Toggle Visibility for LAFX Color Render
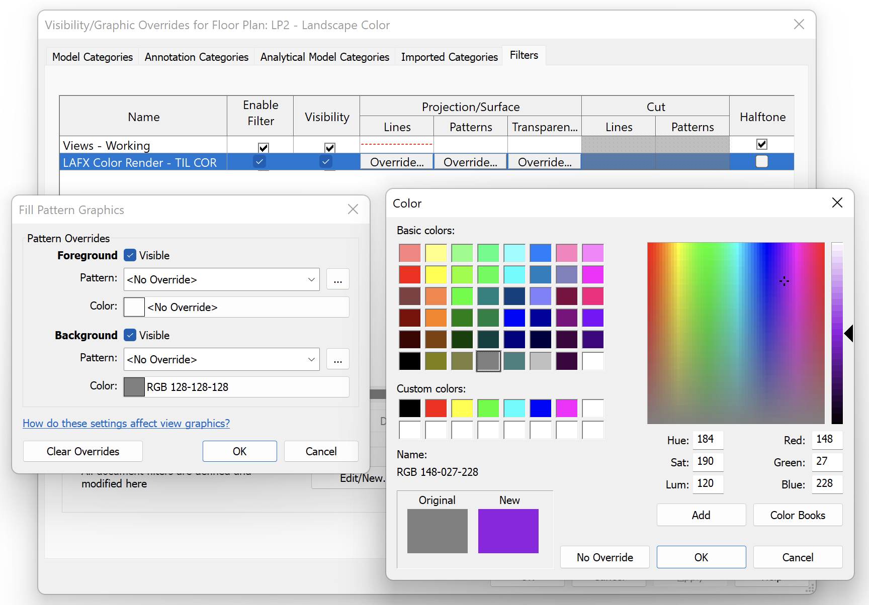 pos(326,162)
